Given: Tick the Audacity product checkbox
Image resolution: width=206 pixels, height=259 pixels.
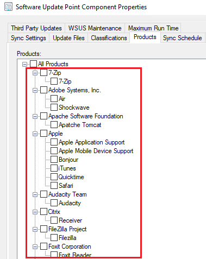Looking at the screenshot, I should click(54, 203).
